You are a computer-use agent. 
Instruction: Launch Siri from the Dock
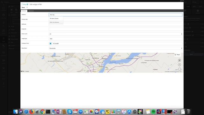[x=21, y=111]
